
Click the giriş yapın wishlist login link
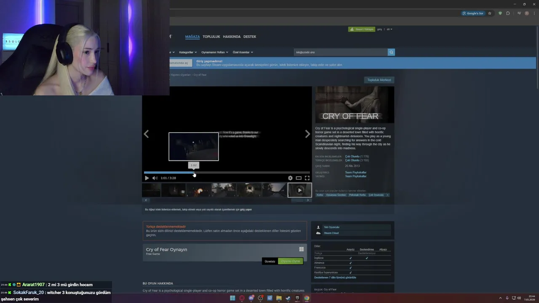(x=246, y=210)
